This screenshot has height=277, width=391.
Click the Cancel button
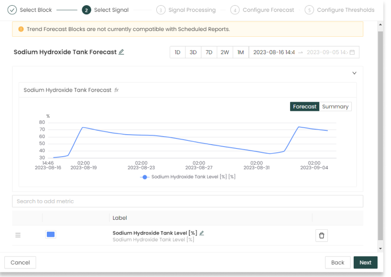(x=20, y=262)
